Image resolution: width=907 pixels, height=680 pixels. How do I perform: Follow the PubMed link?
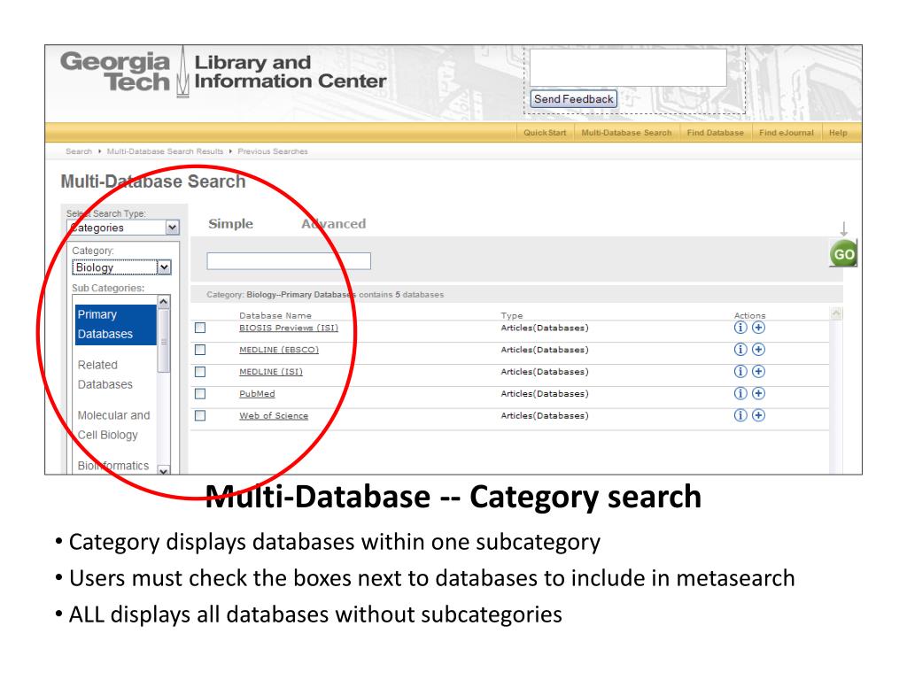tap(257, 394)
